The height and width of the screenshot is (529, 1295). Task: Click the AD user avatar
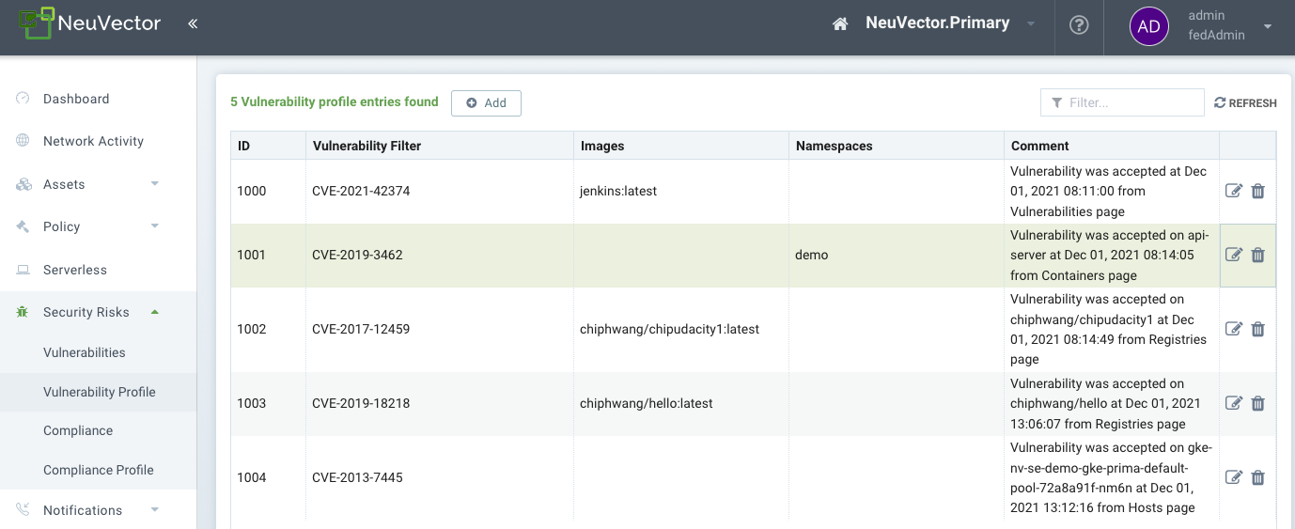pyautogui.click(x=1148, y=26)
